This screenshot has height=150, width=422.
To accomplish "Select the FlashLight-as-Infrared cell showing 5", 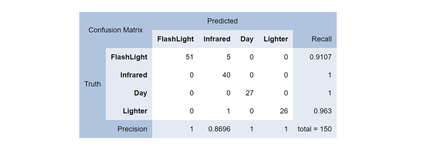I will [x=228, y=57].
